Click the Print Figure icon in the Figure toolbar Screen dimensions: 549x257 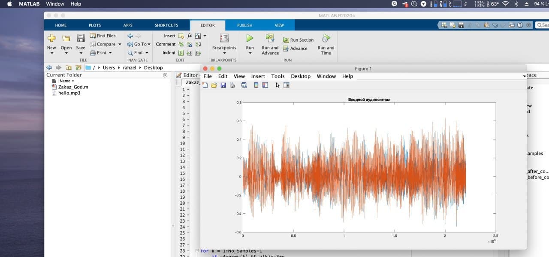click(232, 85)
